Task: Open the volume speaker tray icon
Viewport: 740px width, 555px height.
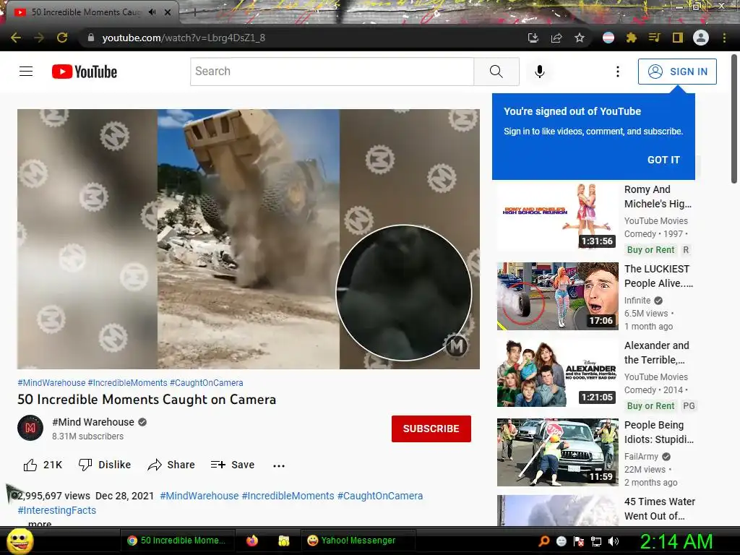Action: 614,541
